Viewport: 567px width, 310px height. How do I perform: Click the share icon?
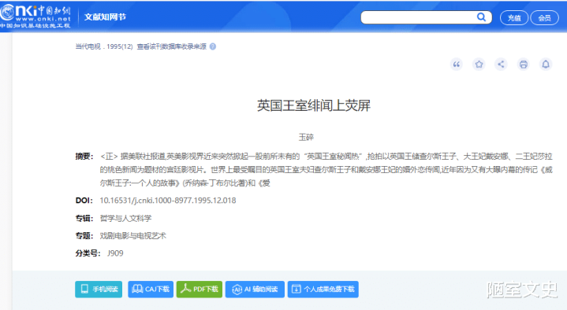coord(501,65)
